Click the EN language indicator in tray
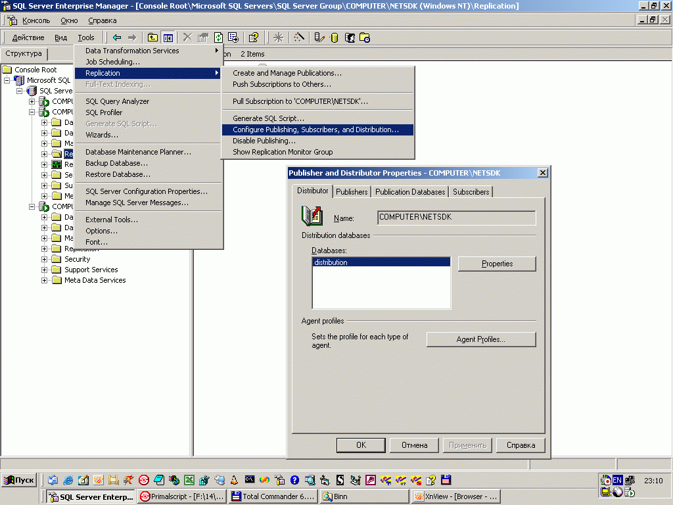This screenshot has height=505, width=673. [x=617, y=480]
